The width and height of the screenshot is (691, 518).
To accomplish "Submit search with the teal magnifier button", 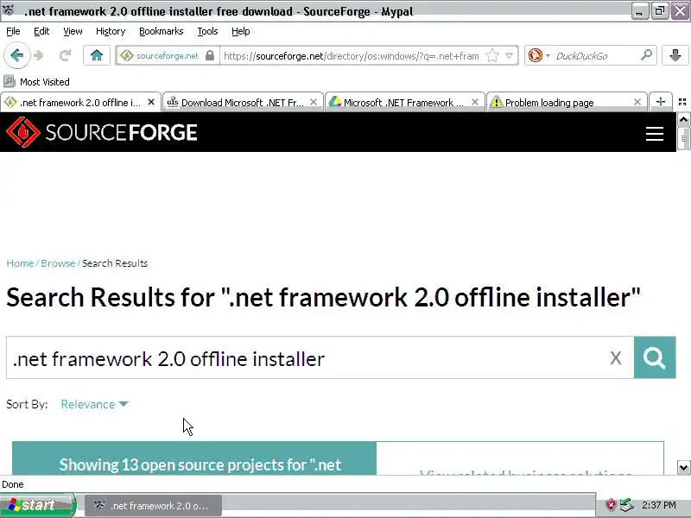I will [655, 357].
